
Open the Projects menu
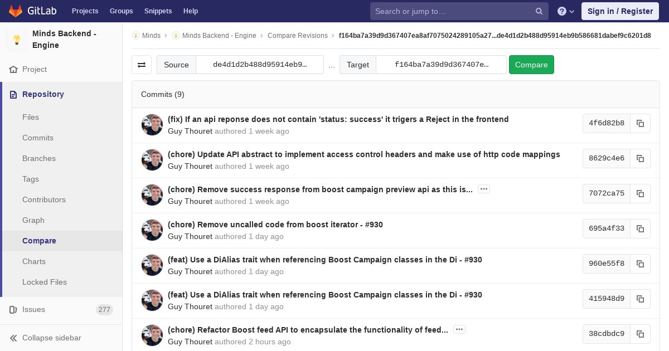pos(85,11)
